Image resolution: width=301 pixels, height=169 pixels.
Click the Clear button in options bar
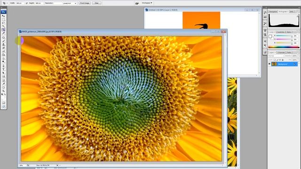click(97, 3)
